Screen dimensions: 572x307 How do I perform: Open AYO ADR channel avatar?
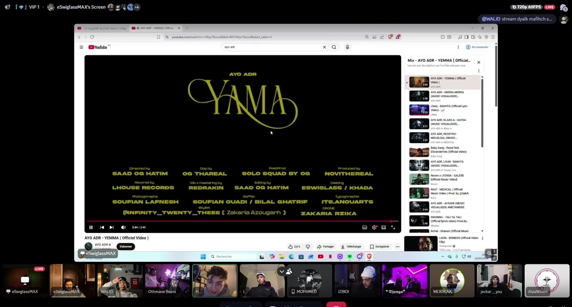[x=88, y=246]
